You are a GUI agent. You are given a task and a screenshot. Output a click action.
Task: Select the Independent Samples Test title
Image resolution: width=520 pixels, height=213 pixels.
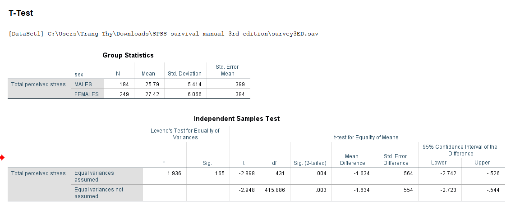[236, 119]
